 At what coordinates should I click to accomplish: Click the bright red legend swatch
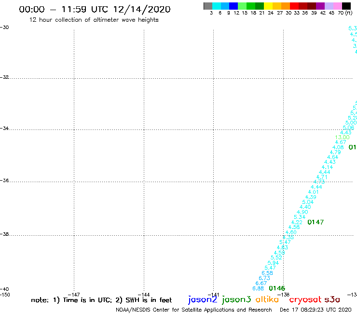294,6
